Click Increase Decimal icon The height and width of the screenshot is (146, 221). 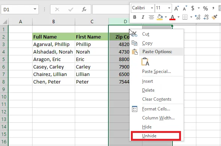(x=197, y=17)
